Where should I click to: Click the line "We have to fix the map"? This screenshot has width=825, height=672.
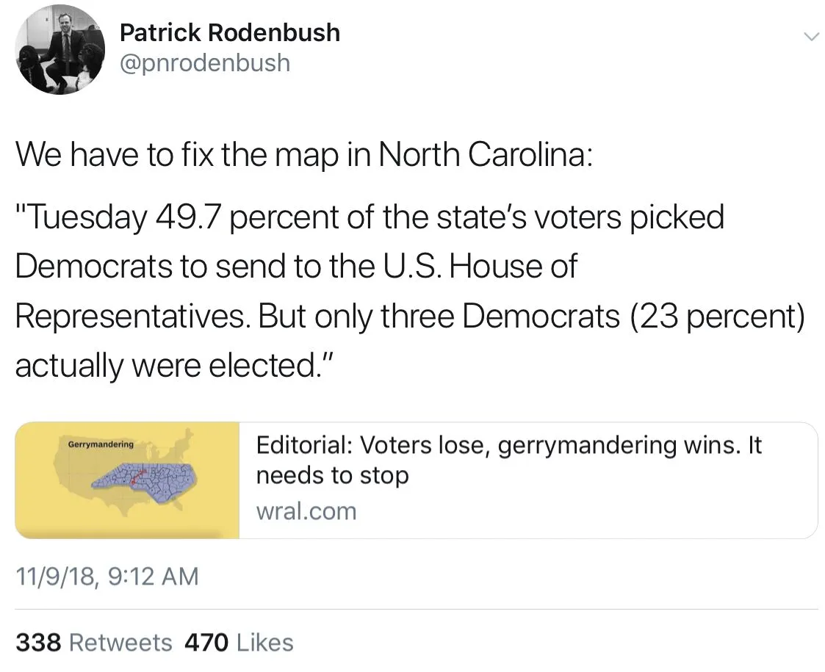click(x=303, y=153)
